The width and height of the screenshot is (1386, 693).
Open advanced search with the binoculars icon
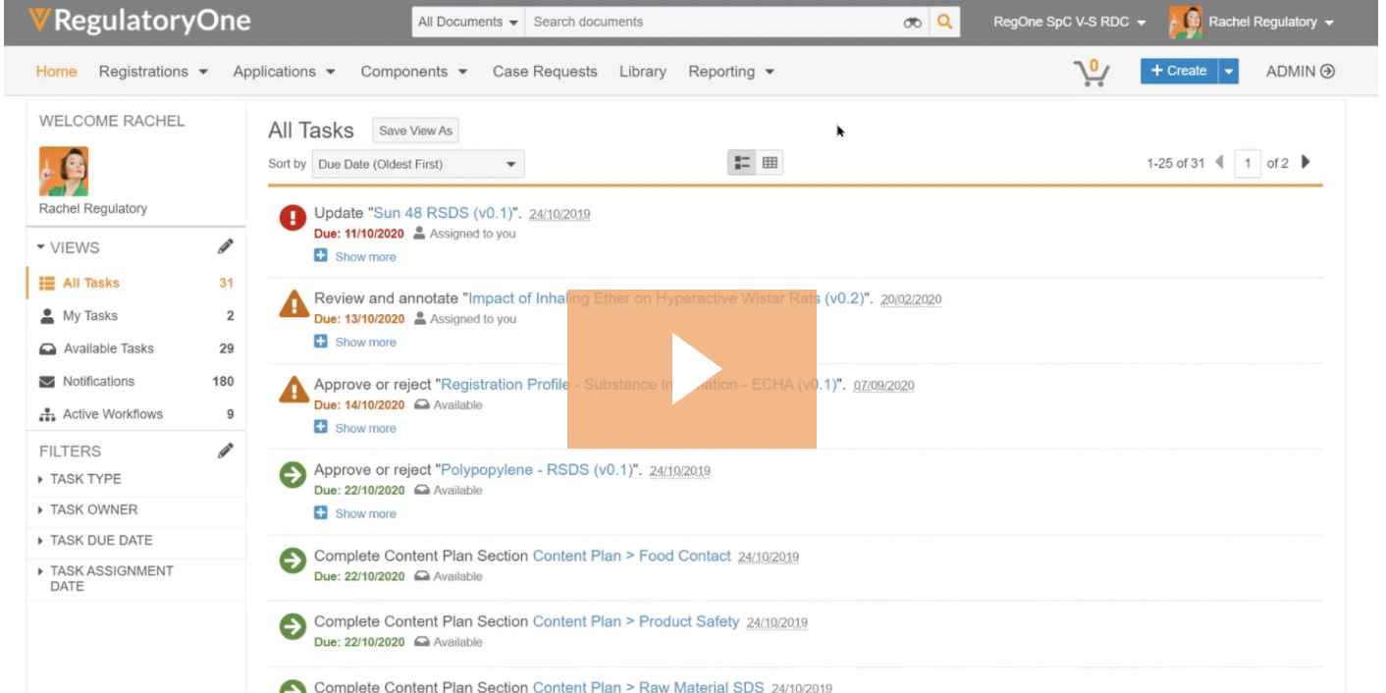[x=913, y=21]
